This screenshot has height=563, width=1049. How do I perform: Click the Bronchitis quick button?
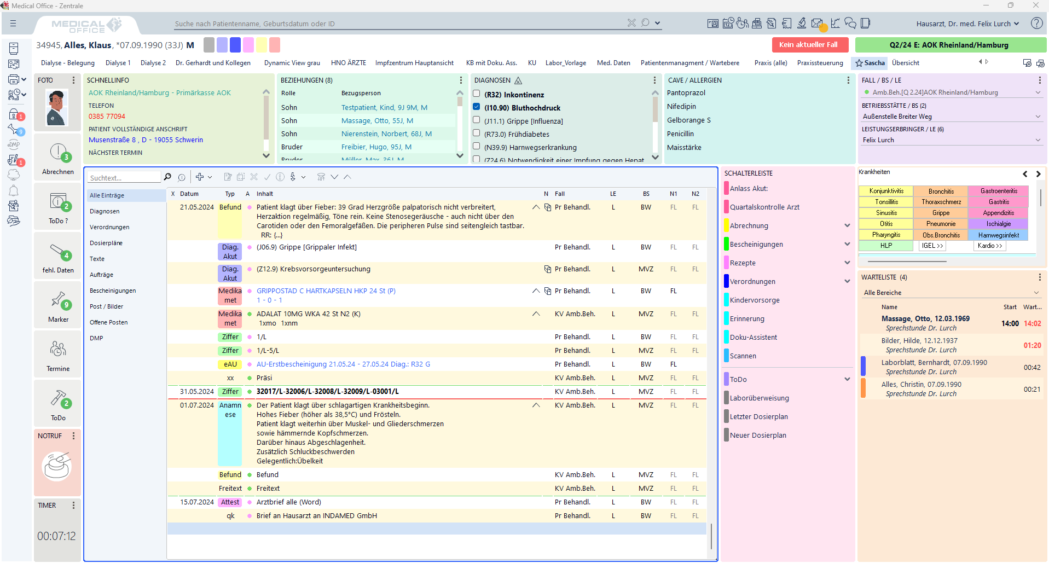click(941, 191)
